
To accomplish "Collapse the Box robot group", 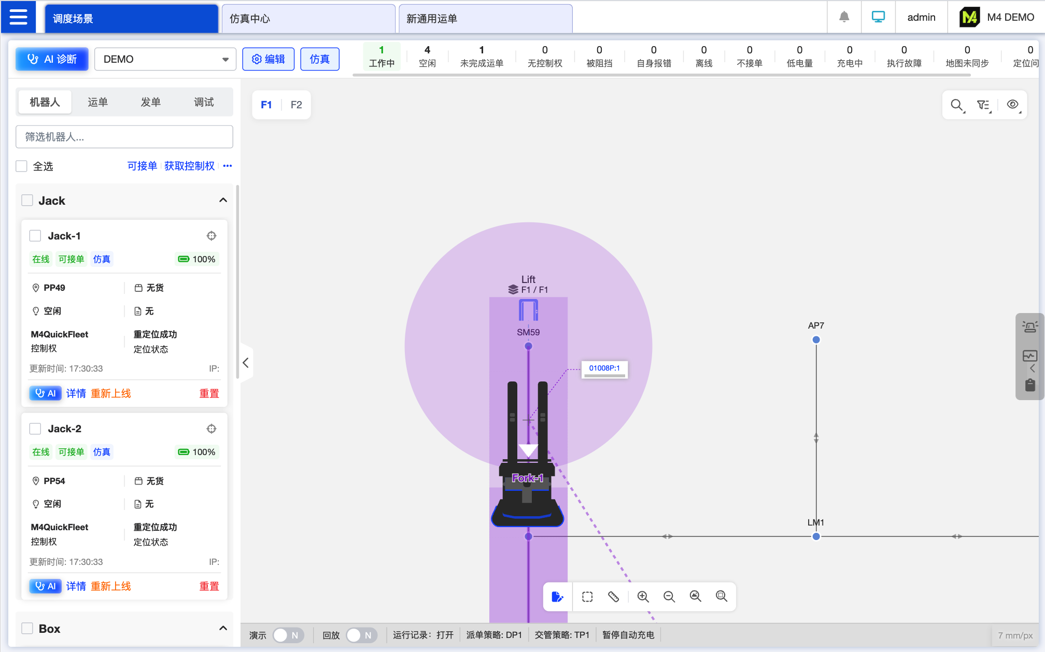I will (x=223, y=628).
